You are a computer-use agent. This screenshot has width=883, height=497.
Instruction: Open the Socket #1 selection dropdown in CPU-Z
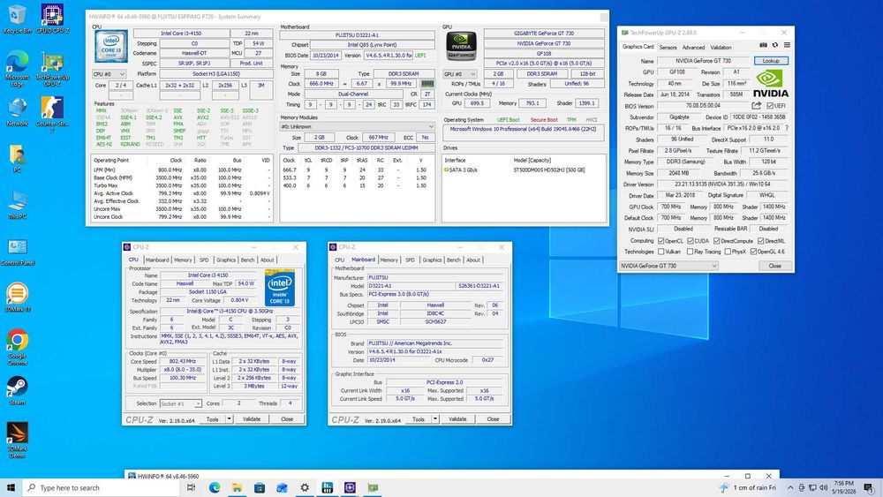[x=180, y=403]
